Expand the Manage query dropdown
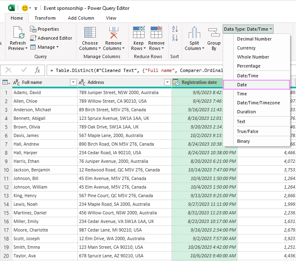296x261 pixels. coord(45,47)
